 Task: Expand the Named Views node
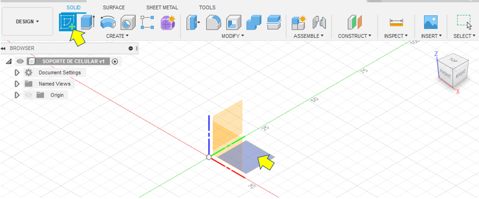point(17,83)
